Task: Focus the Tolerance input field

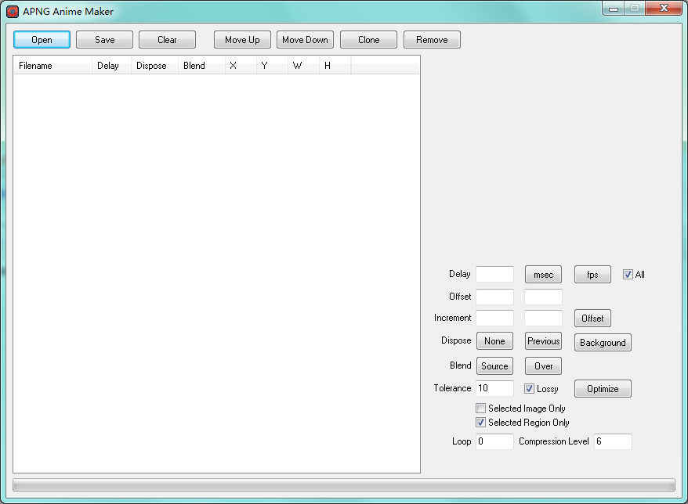Action: [x=494, y=388]
